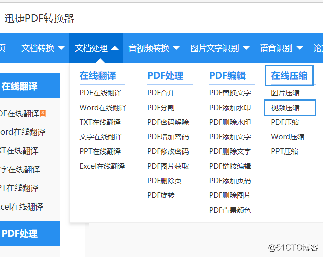Click the orange badge beside sidebar PDF在线翻译

click(43, 113)
